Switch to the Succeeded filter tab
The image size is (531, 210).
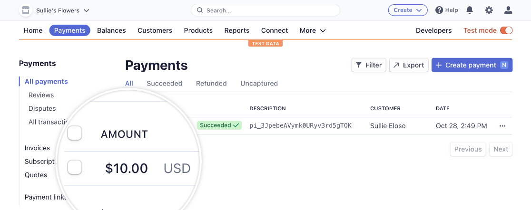coord(164,84)
